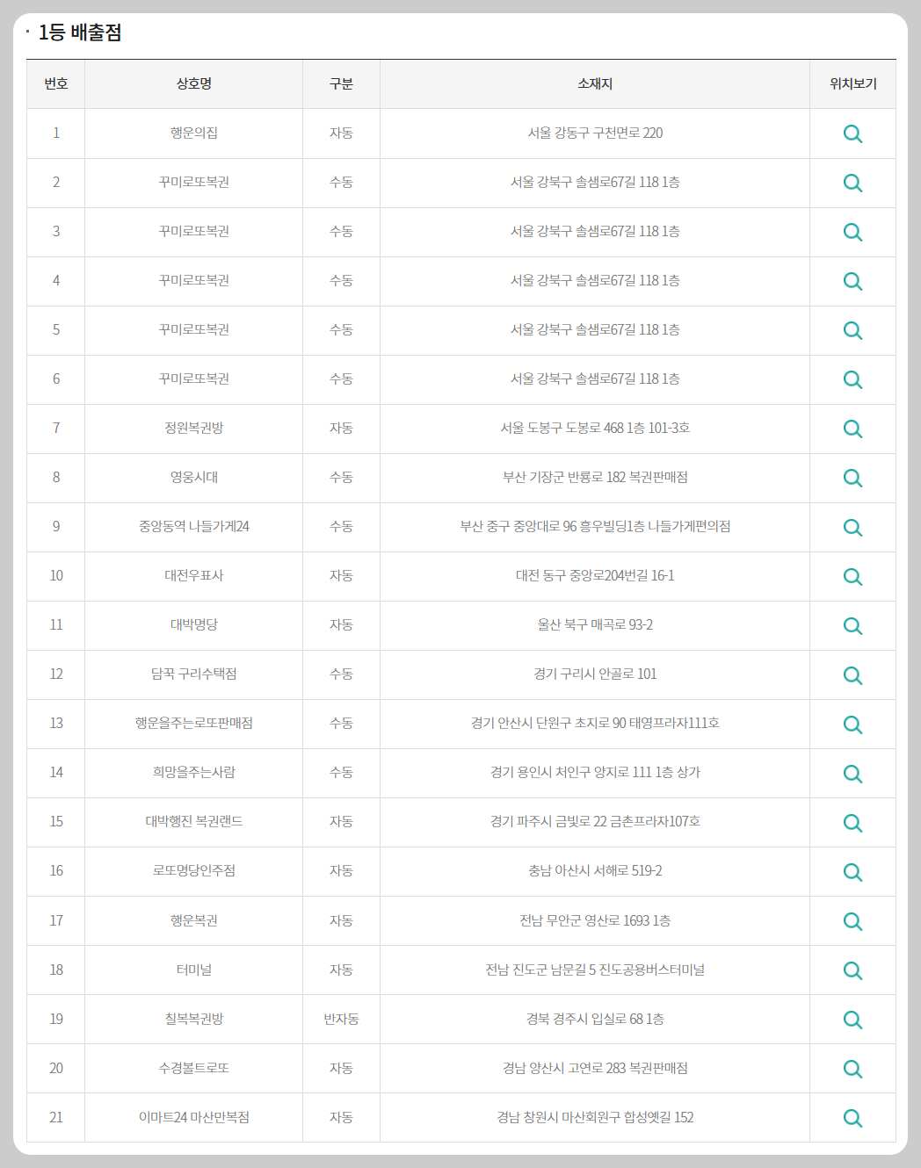Click the 위치보기 column header
This screenshot has width=921, height=1168.
[x=852, y=83]
